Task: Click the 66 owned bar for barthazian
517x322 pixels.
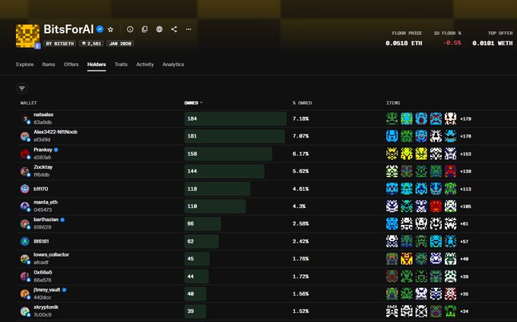Action: click(203, 223)
